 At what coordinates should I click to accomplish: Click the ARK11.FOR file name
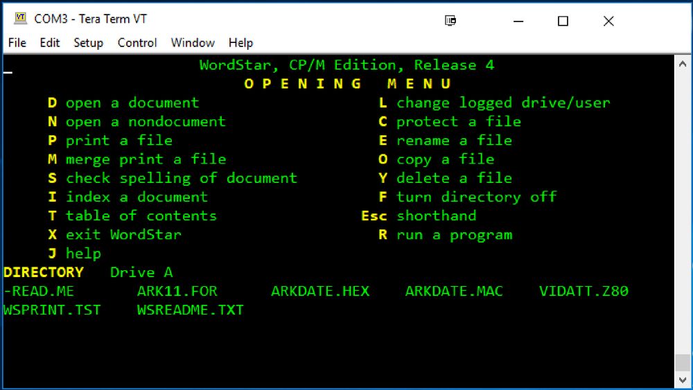[x=177, y=291]
